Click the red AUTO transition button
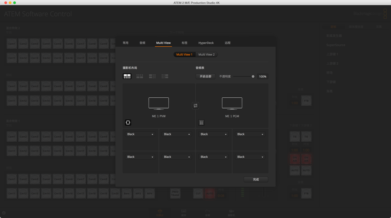The height and width of the screenshot is (218, 391). (x=210, y=193)
